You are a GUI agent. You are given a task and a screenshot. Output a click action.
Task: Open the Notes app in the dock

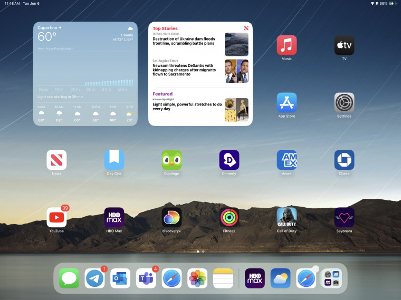click(x=223, y=278)
